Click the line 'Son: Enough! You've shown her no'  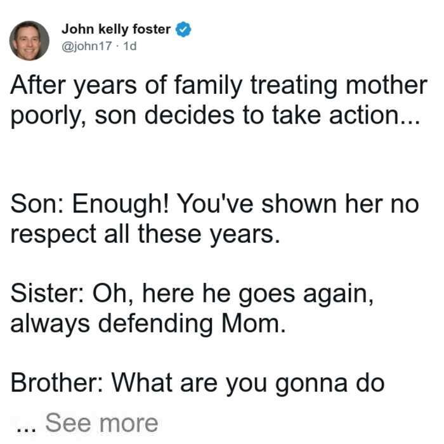coord(214,204)
